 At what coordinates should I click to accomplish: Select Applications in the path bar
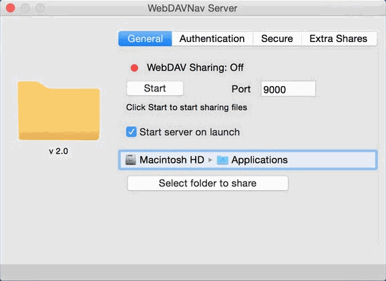tap(260, 160)
